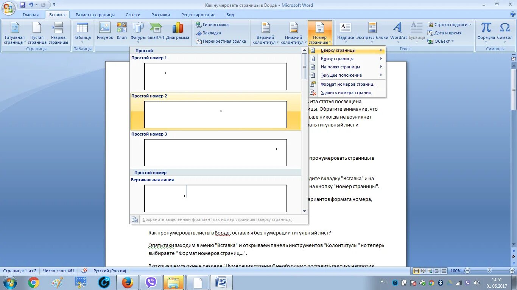The width and height of the screenshot is (517, 290).
Task: Insert a Закладка (bookmark)
Action: coord(208,33)
